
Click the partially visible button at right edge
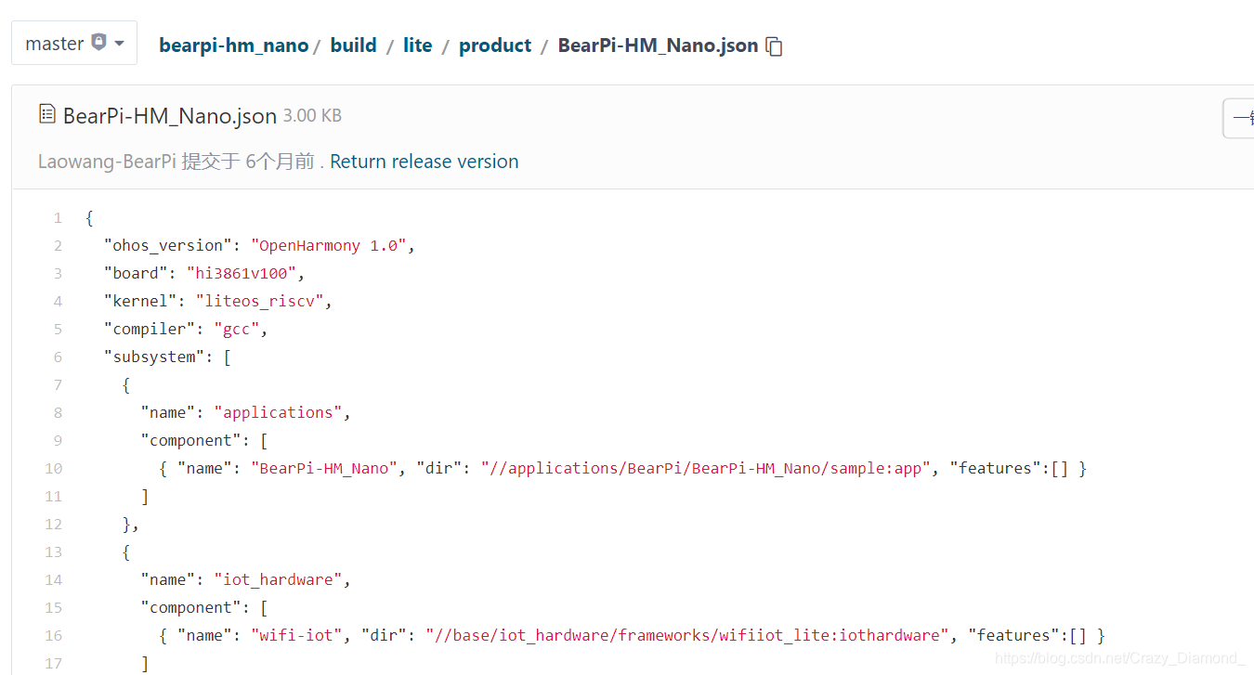click(x=1239, y=118)
